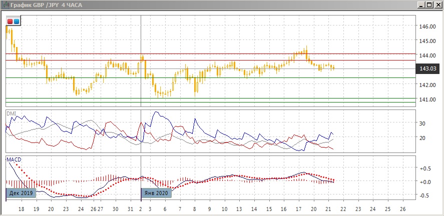Viewport: 444px width, 216px height.
Task: Click date 13 on the time axis
Action: tap(239, 209)
